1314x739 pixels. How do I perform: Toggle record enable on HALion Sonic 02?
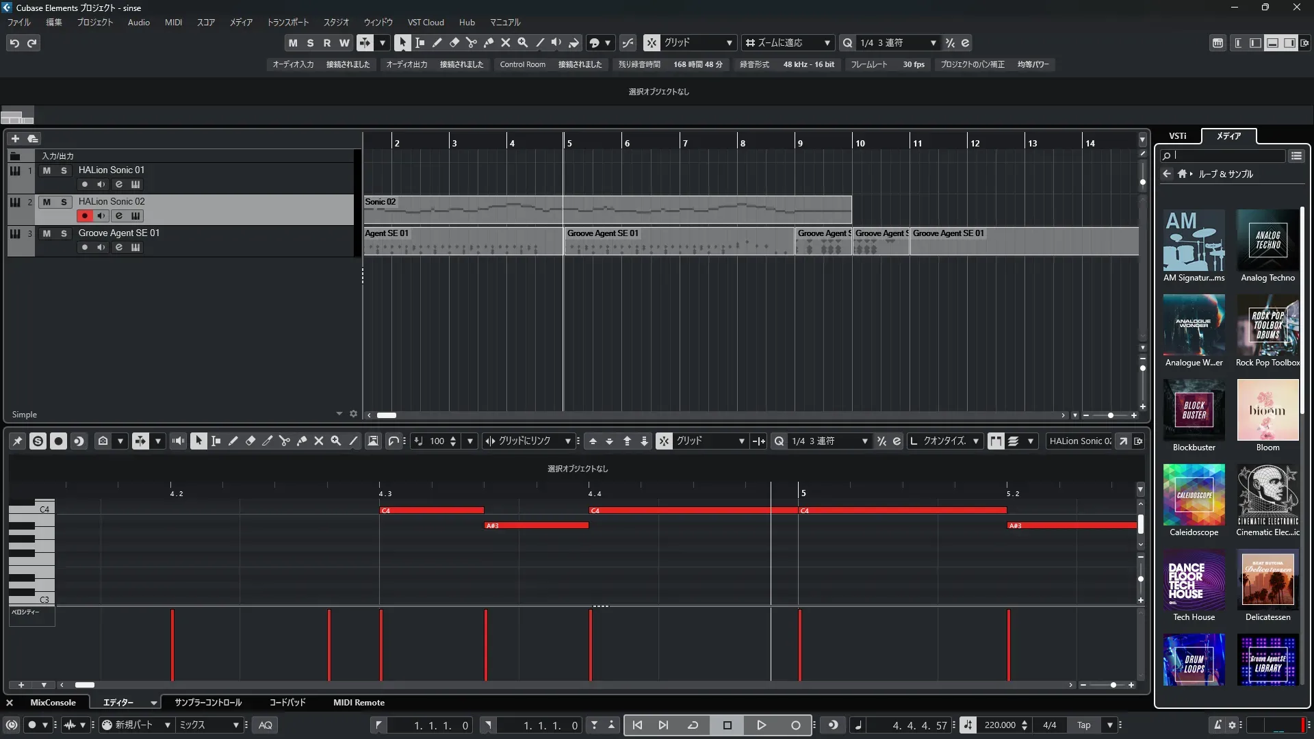point(84,216)
